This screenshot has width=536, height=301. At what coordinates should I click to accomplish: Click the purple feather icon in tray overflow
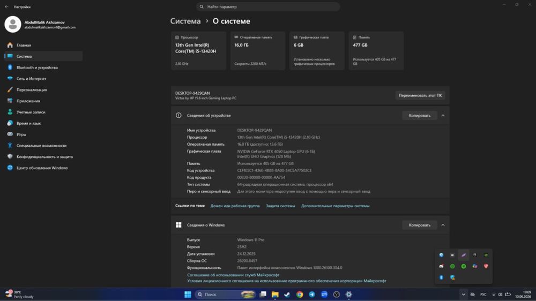tap(464, 255)
